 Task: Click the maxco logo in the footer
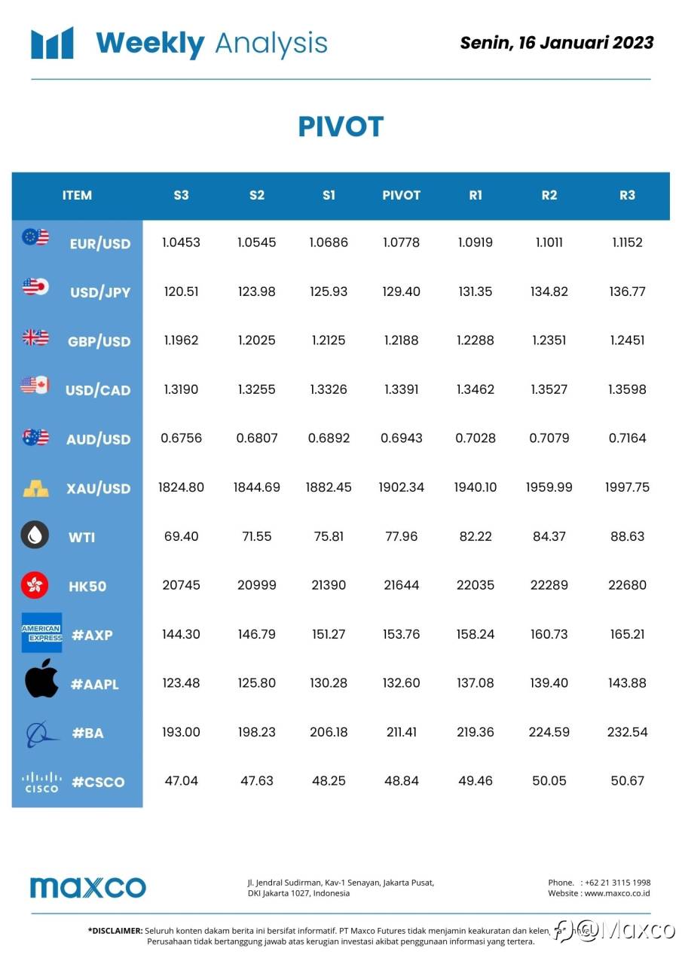click(88, 886)
